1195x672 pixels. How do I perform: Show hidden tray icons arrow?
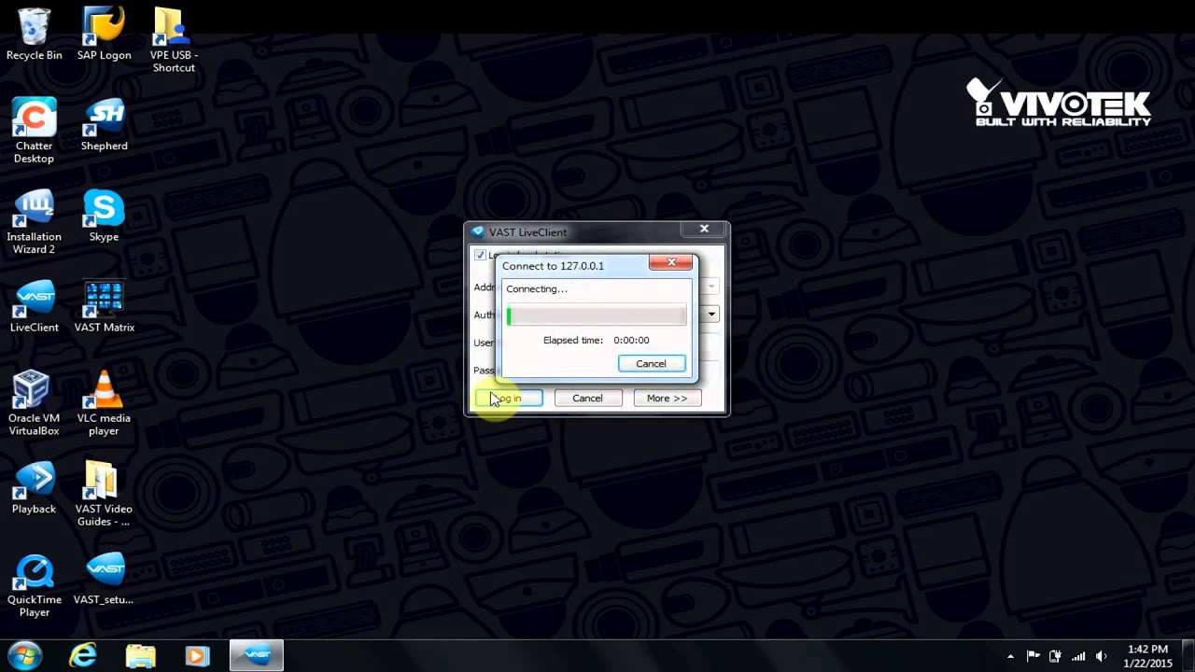pyautogui.click(x=1010, y=656)
